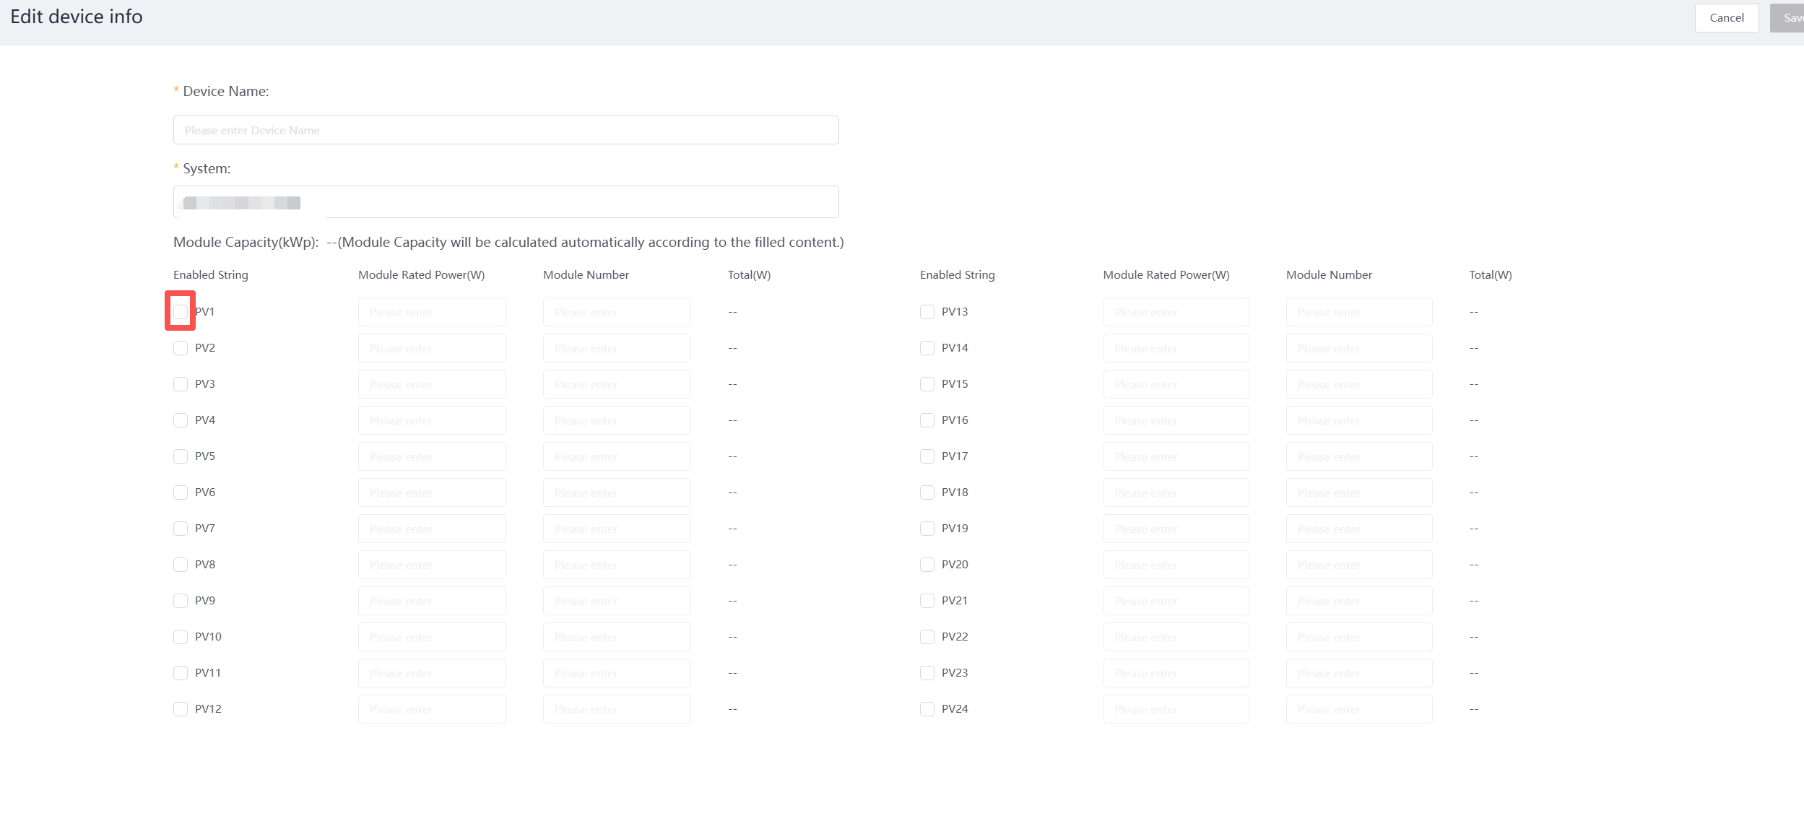Click PV10 Module Number input
The image size is (1804, 829).
pos(617,637)
